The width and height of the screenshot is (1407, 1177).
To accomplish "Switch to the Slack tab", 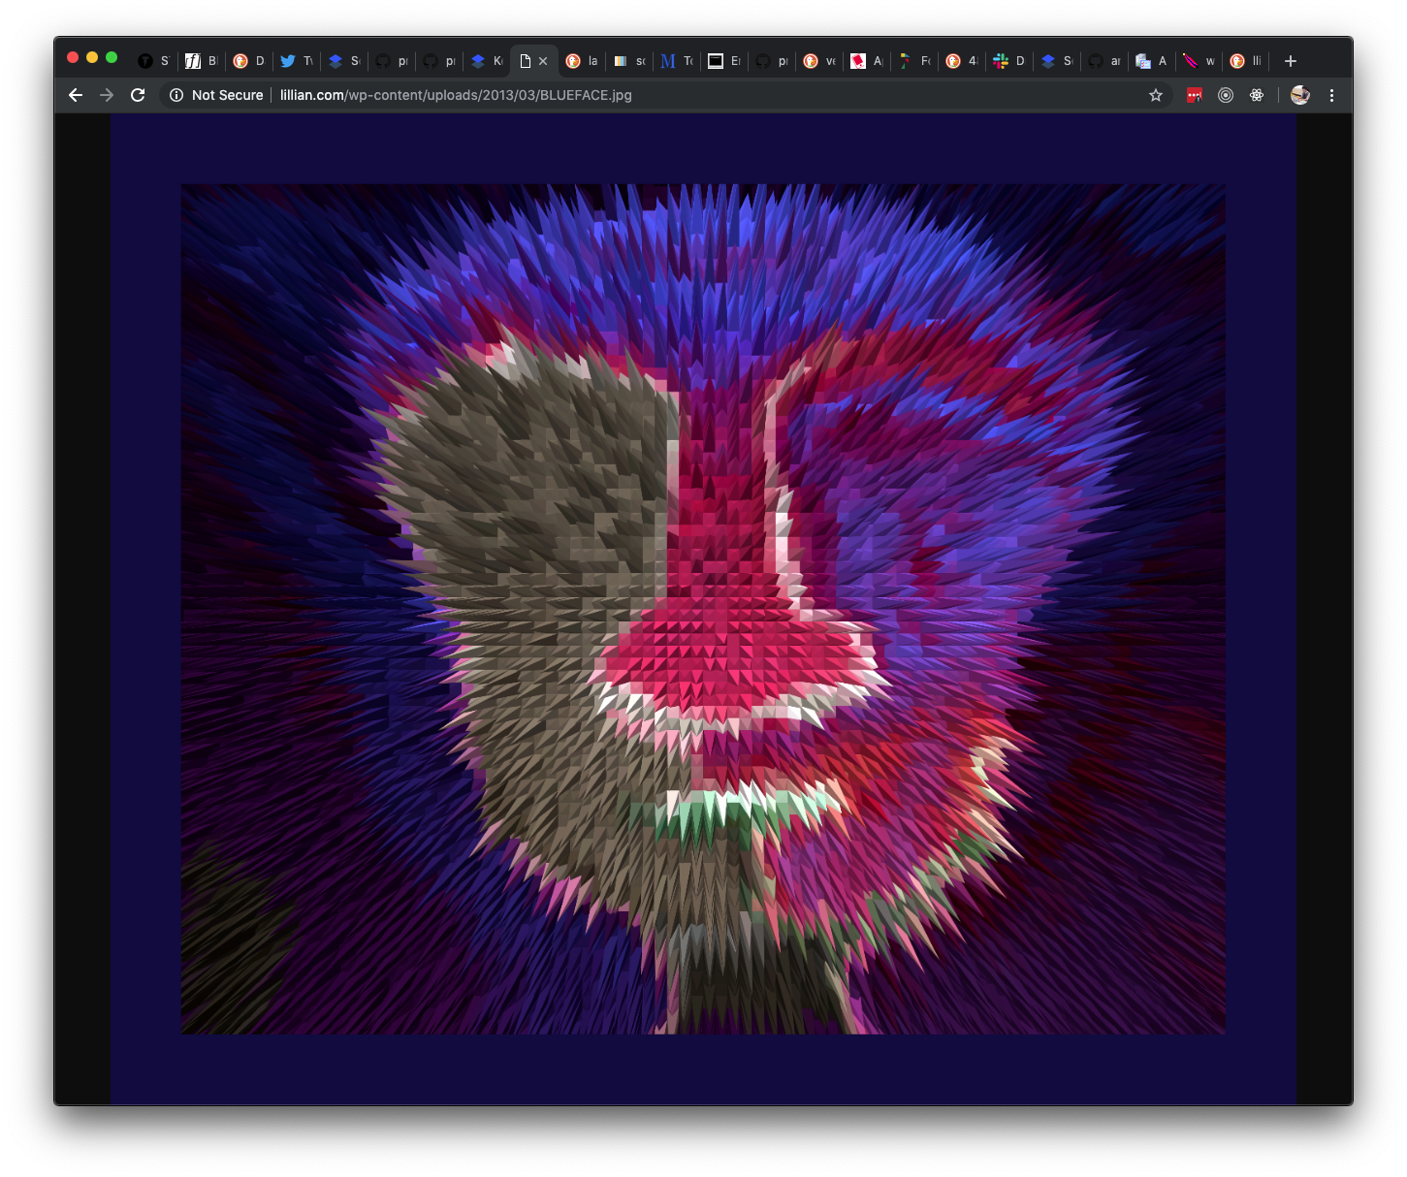I will click(x=1009, y=61).
